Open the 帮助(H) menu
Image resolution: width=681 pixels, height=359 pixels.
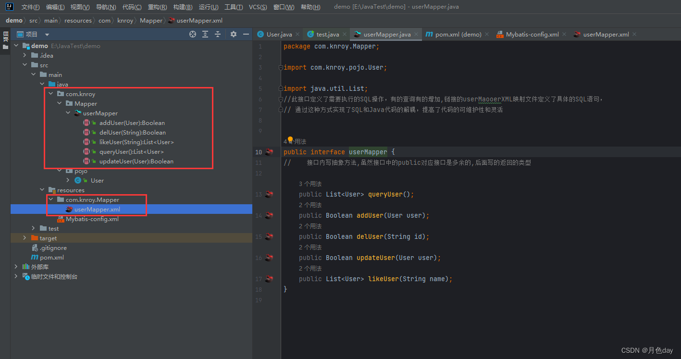tap(310, 7)
